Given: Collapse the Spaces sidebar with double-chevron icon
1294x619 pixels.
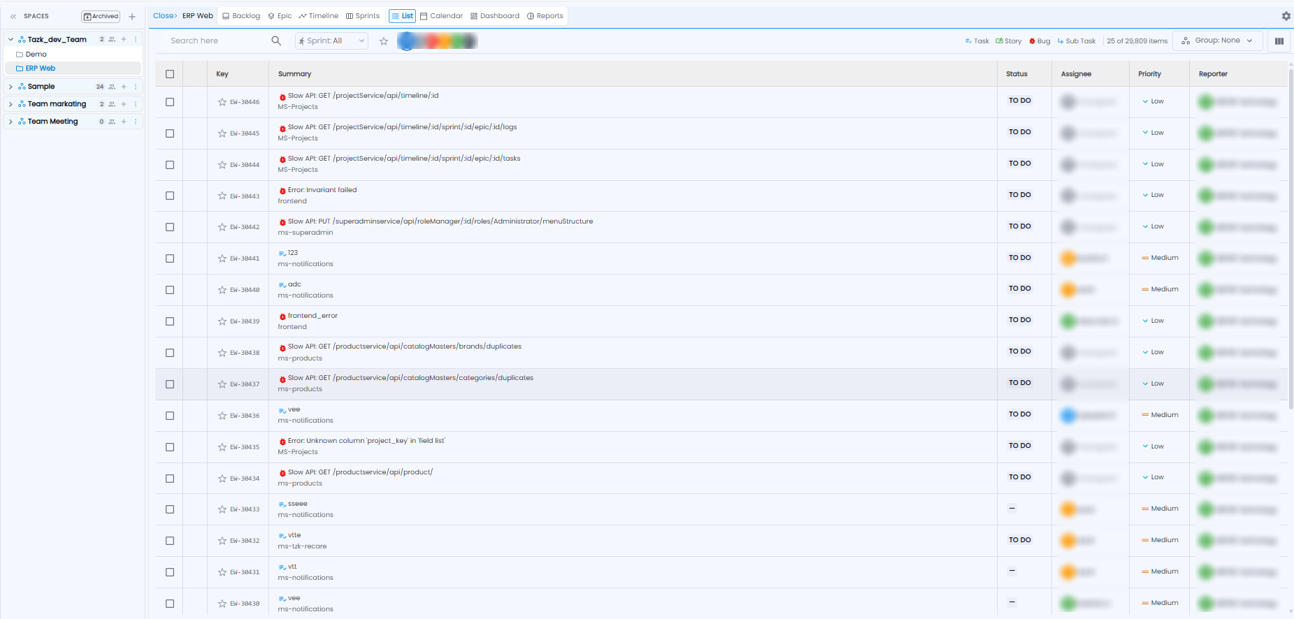Looking at the screenshot, I should click(13, 16).
